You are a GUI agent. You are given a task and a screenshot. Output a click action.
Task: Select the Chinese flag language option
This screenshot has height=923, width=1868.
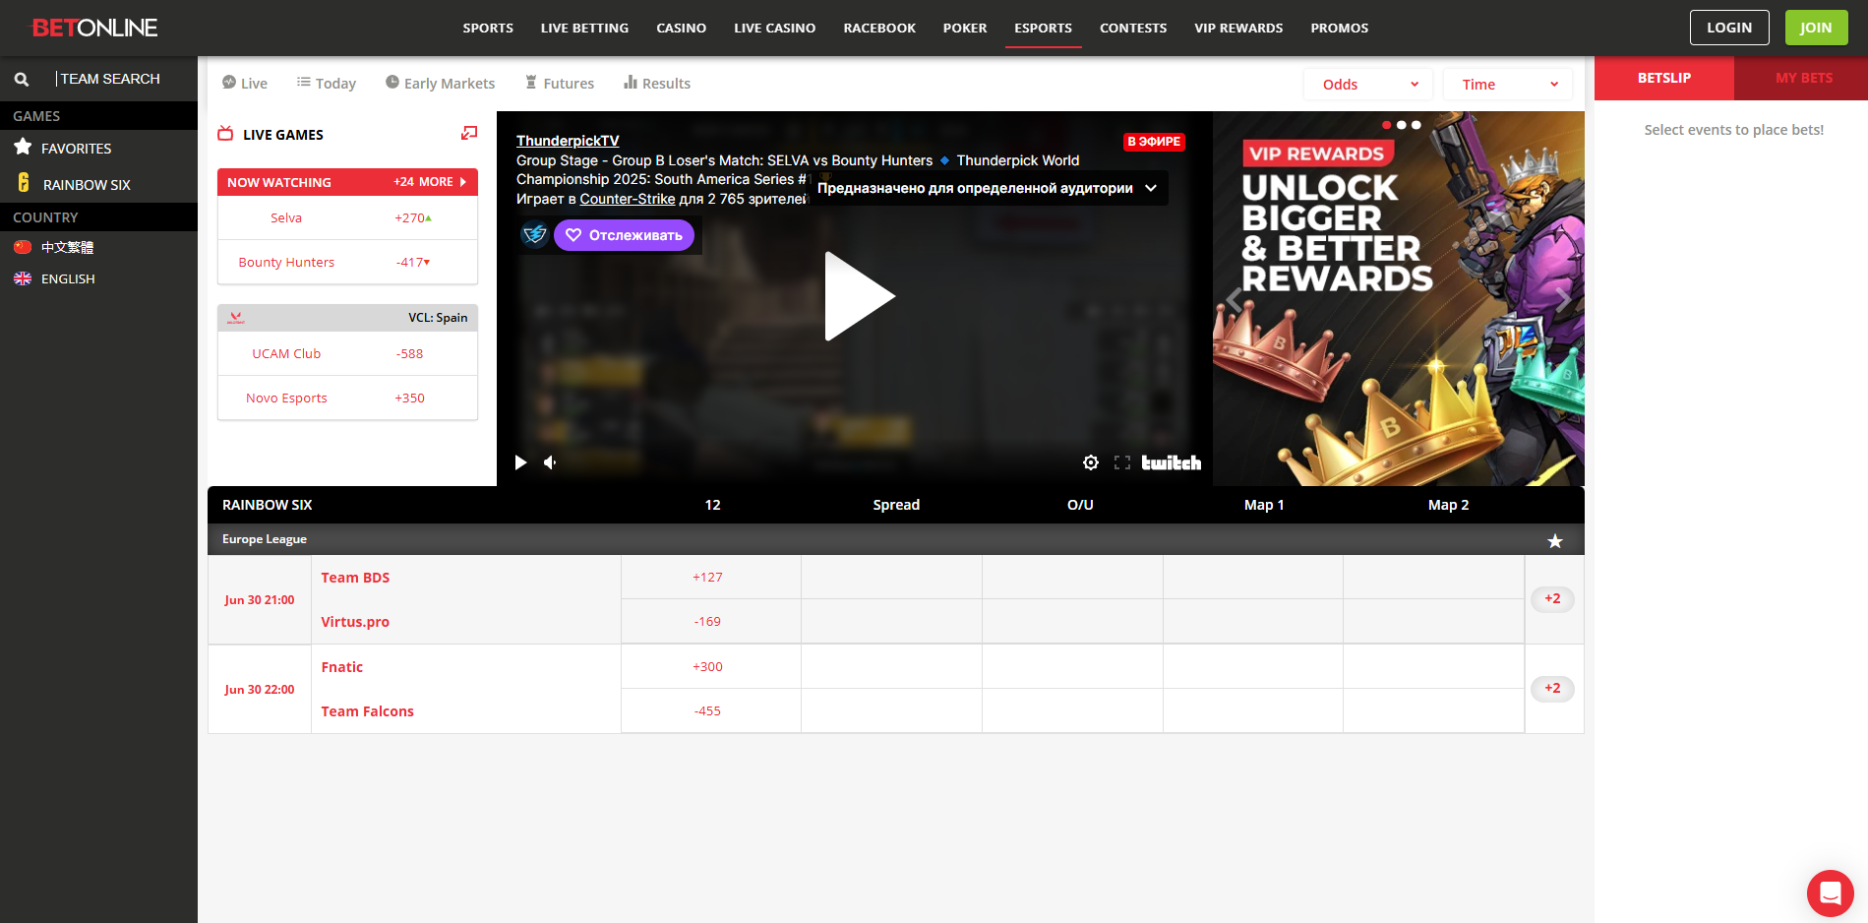[23, 247]
